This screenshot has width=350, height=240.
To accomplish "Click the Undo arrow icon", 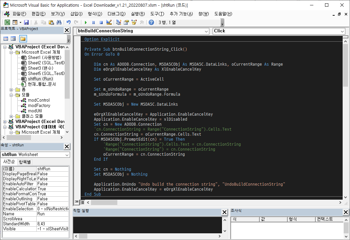I will 69,22.
